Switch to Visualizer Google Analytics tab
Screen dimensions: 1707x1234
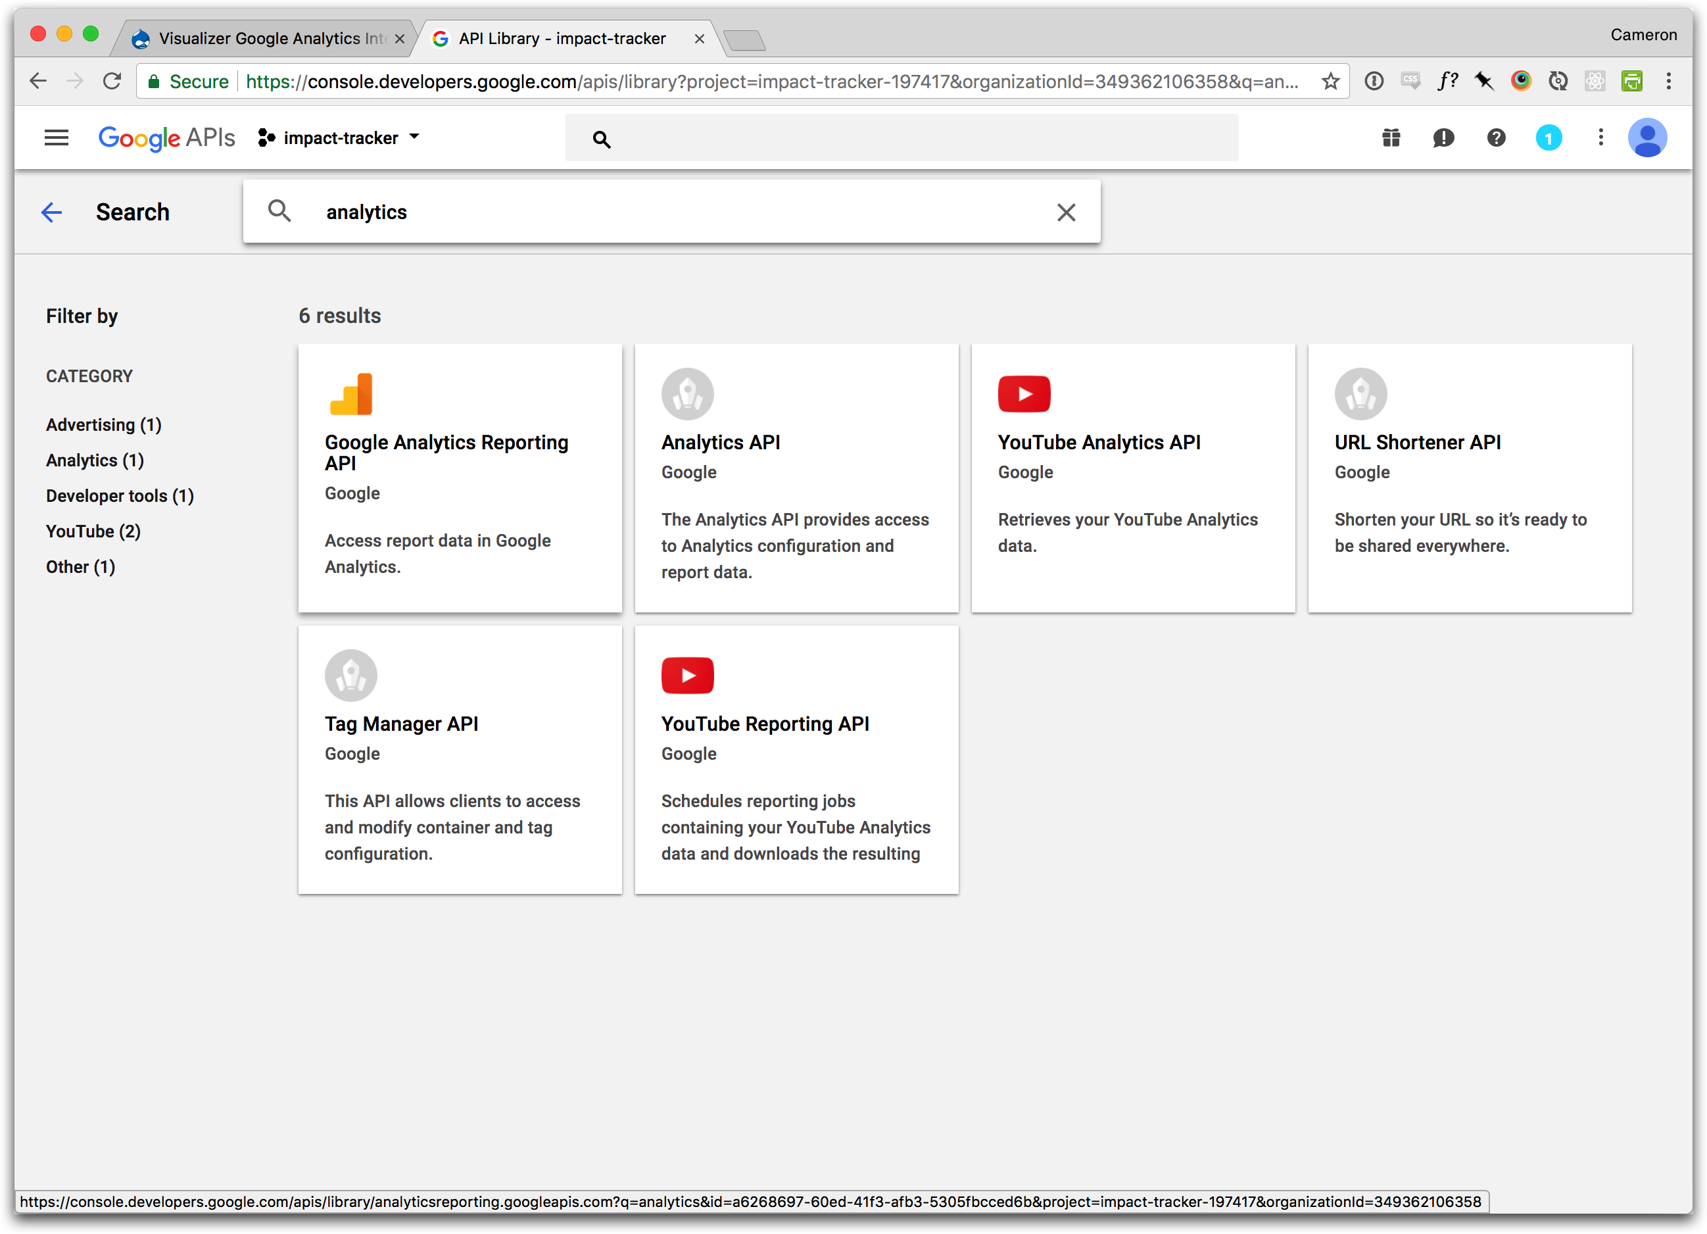point(267,38)
